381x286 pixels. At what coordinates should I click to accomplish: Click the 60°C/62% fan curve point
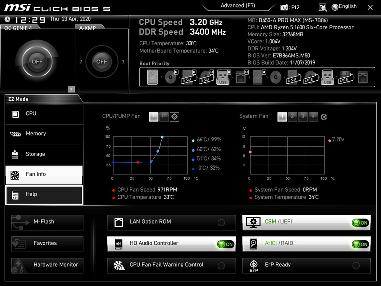coord(158,151)
